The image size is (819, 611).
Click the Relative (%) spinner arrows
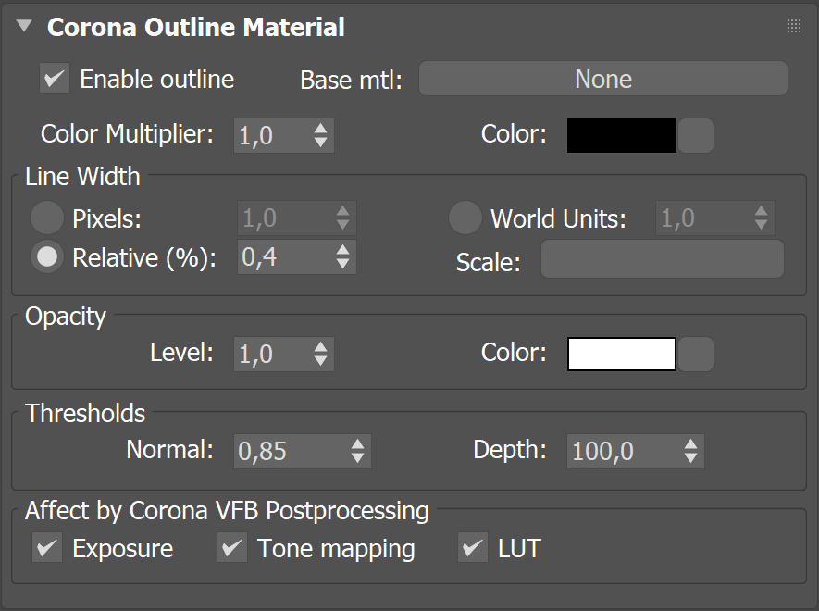point(342,256)
